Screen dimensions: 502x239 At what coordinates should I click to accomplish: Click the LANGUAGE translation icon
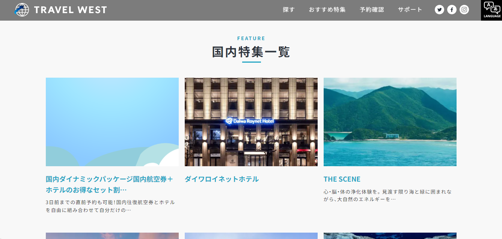click(x=491, y=10)
